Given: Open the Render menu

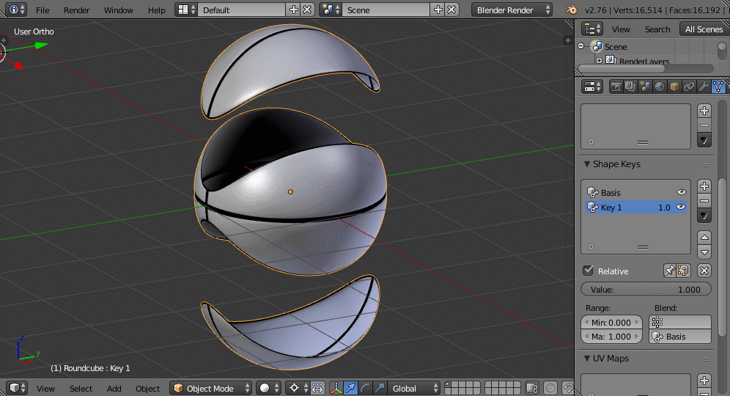Looking at the screenshot, I should coord(77,10).
